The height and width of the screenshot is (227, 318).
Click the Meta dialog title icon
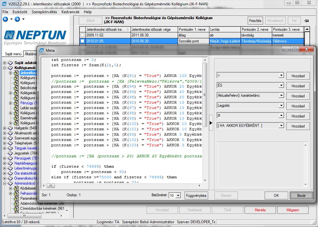(41, 50)
